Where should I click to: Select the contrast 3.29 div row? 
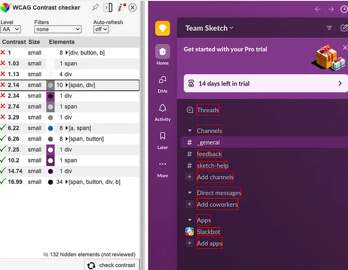[x=70, y=117]
